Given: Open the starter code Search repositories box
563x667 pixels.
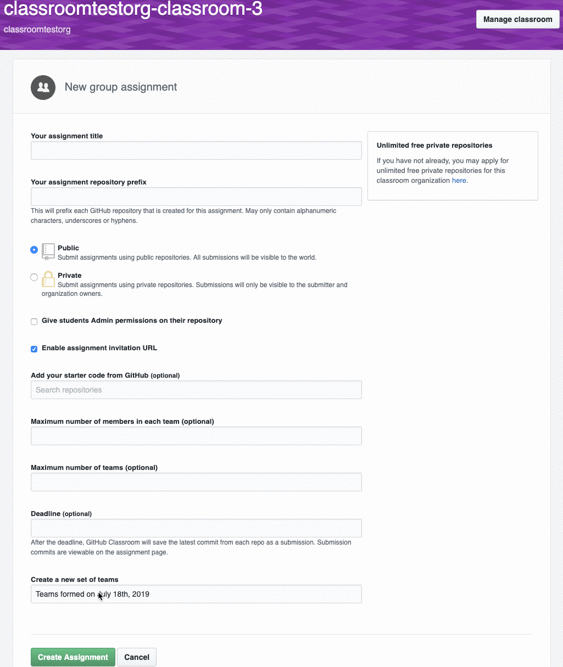Looking at the screenshot, I should point(196,390).
